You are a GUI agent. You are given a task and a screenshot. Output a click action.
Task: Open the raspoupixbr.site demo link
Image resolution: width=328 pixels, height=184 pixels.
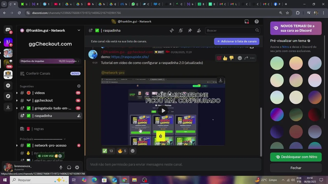tap(130, 57)
